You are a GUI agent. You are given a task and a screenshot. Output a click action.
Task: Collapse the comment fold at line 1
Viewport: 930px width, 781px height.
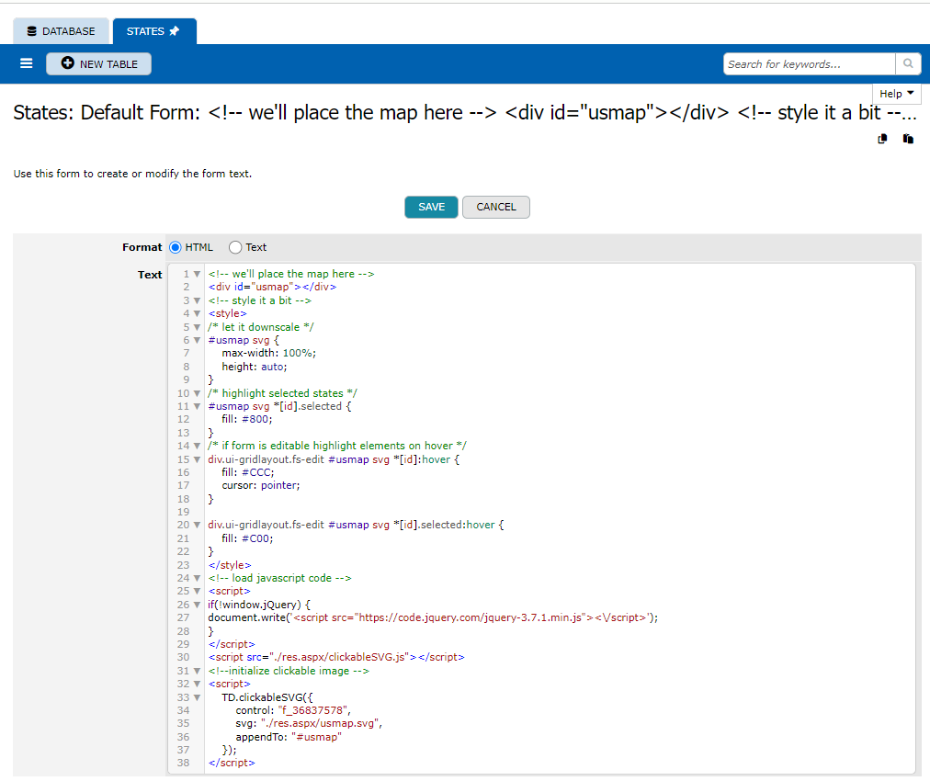pyautogui.click(x=197, y=275)
